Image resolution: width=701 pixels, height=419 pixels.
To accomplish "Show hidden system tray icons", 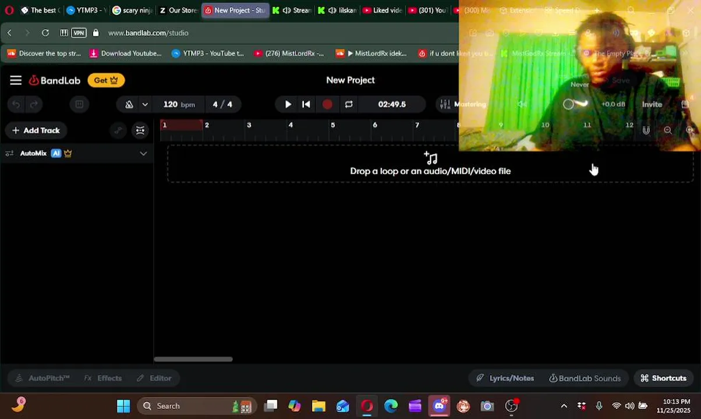I will 564,406.
